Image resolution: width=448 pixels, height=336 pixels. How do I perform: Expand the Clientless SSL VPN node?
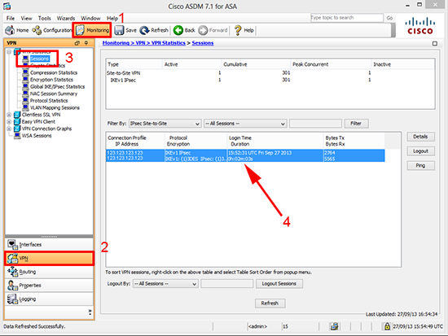(x=9, y=115)
